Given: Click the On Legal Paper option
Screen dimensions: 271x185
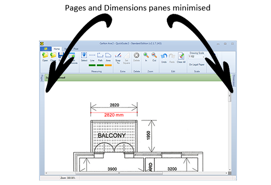Looking at the screenshot, I should (x=197, y=64).
